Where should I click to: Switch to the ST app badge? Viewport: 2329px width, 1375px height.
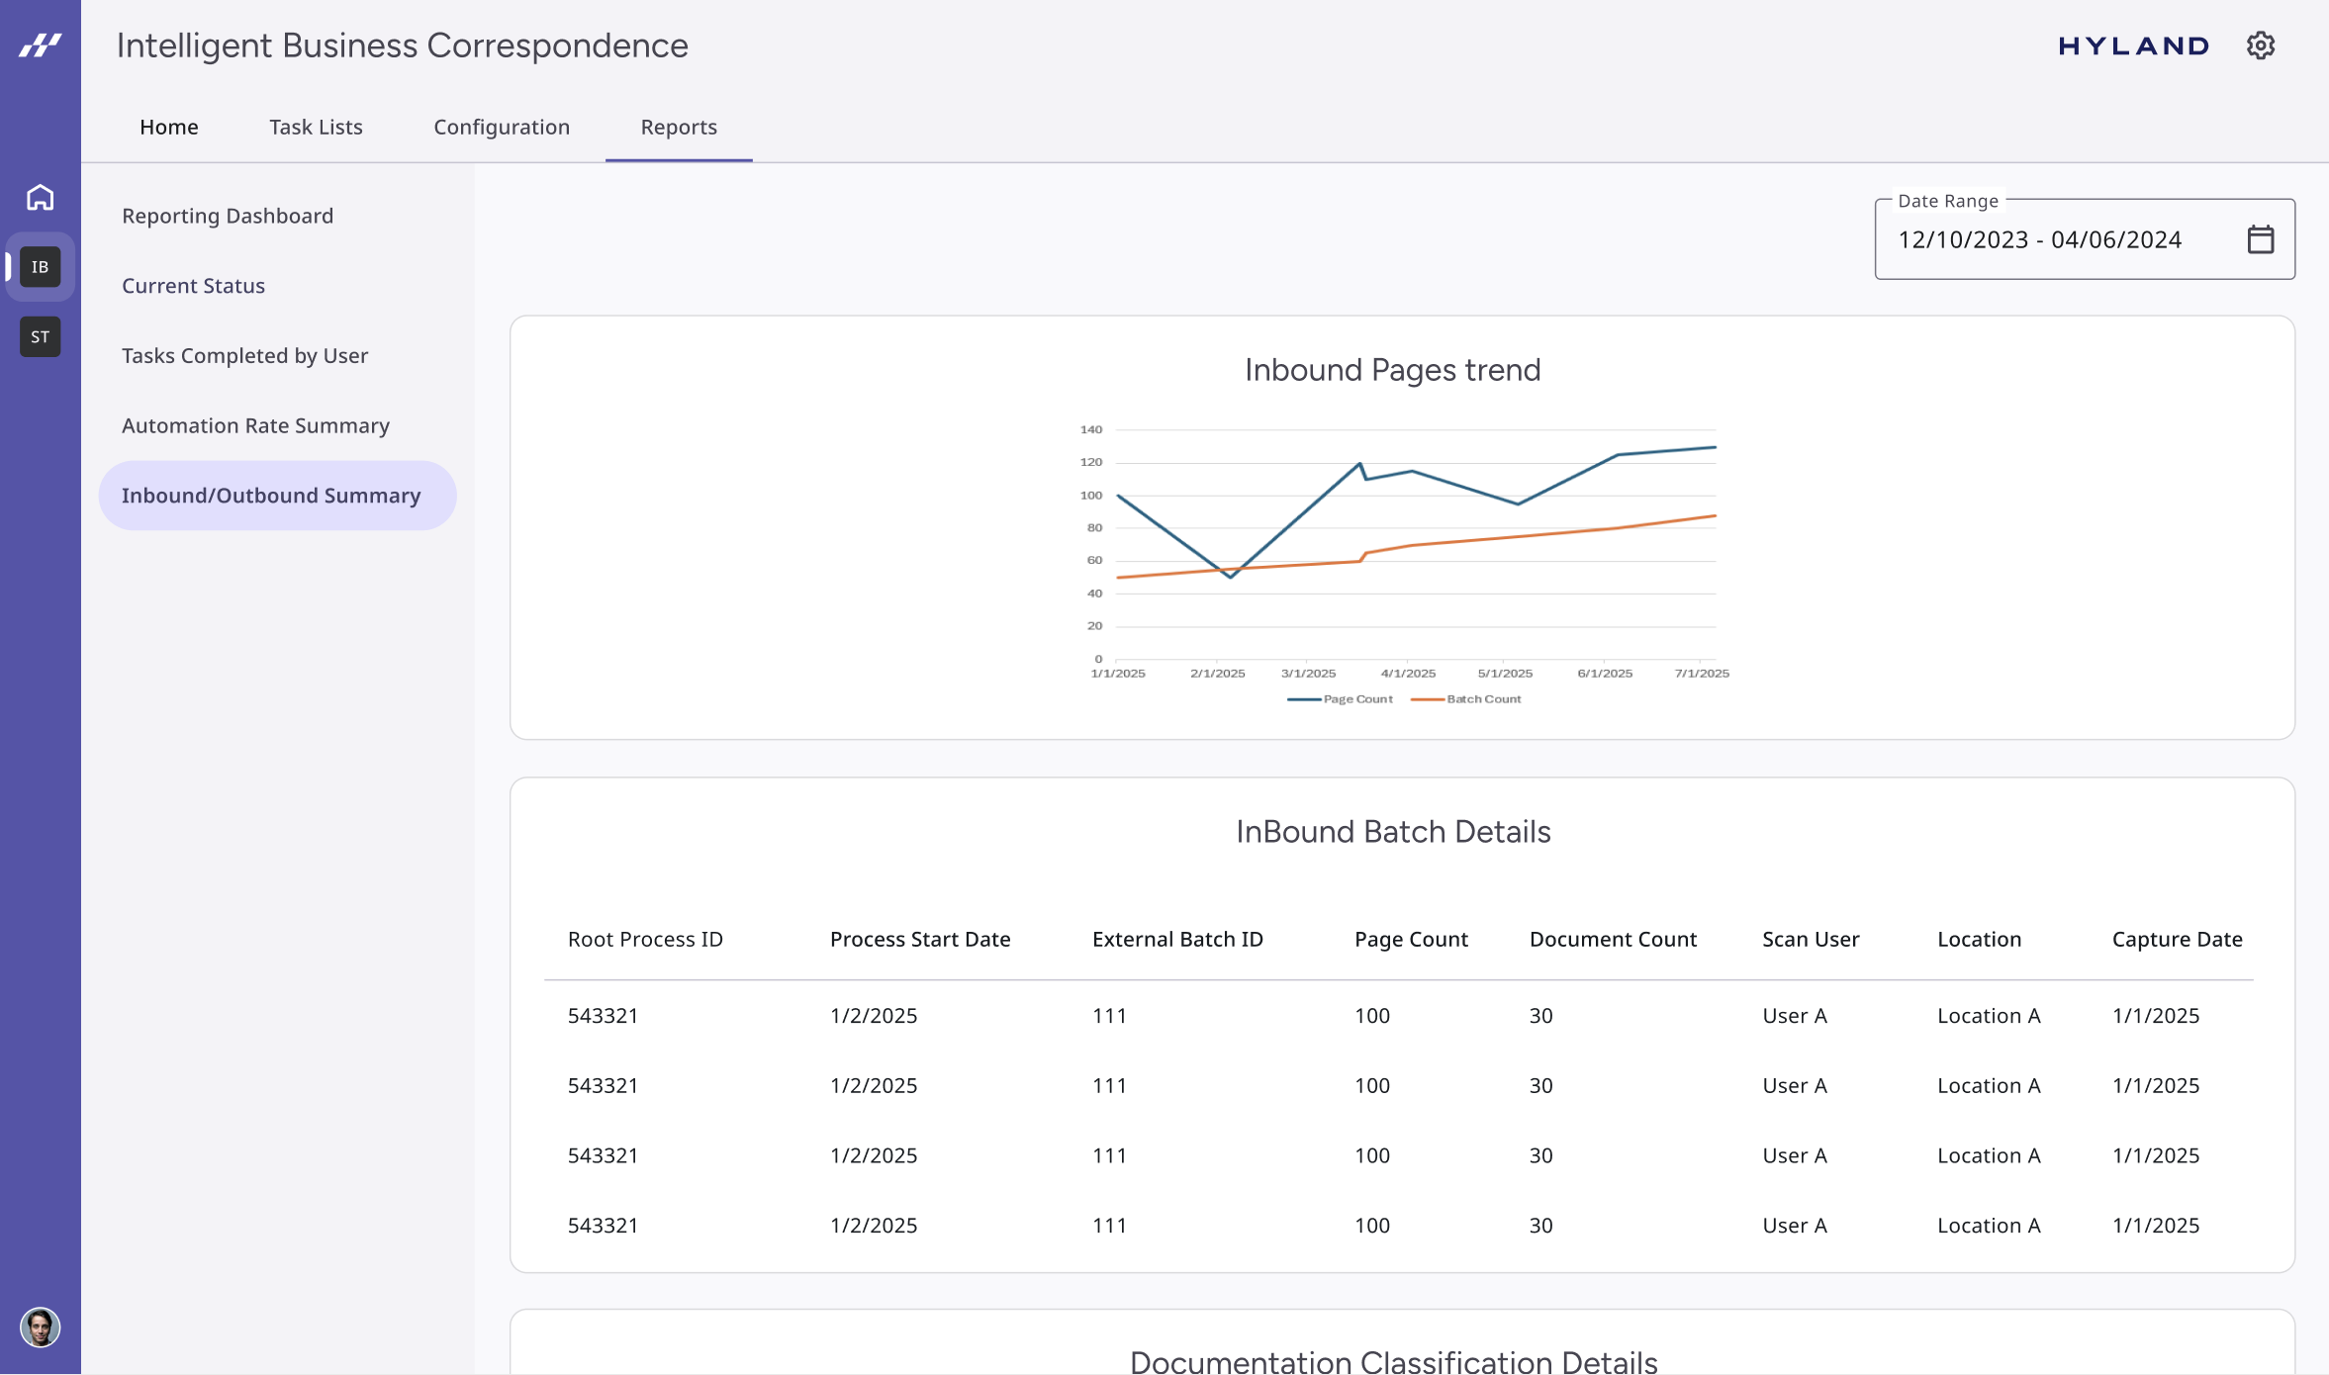click(40, 337)
